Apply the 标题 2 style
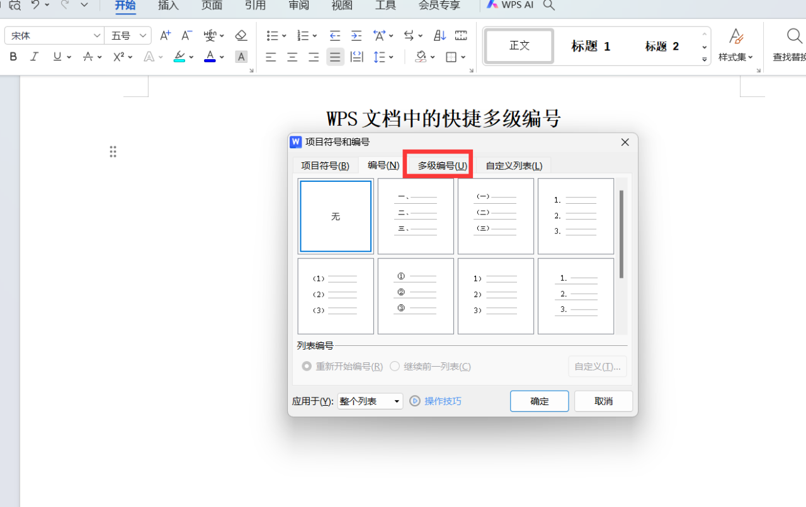Screen dimensions: 806x507 662,46
